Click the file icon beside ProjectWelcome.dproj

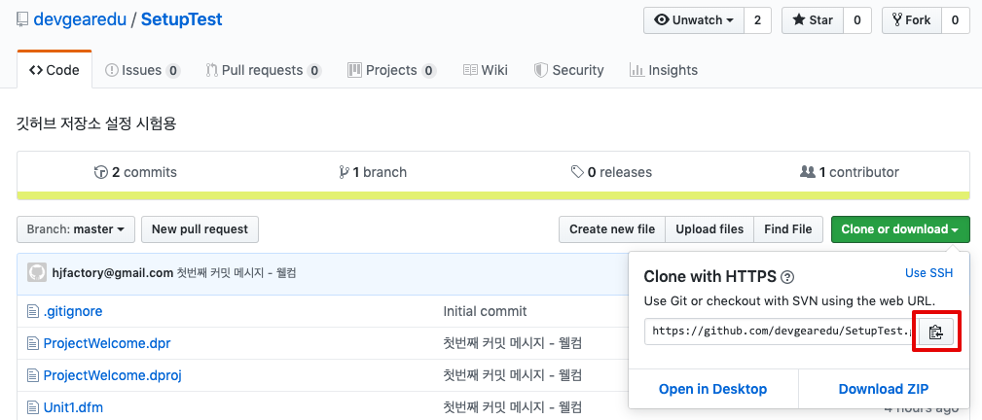pyautogui.click(x=32, y=375)
